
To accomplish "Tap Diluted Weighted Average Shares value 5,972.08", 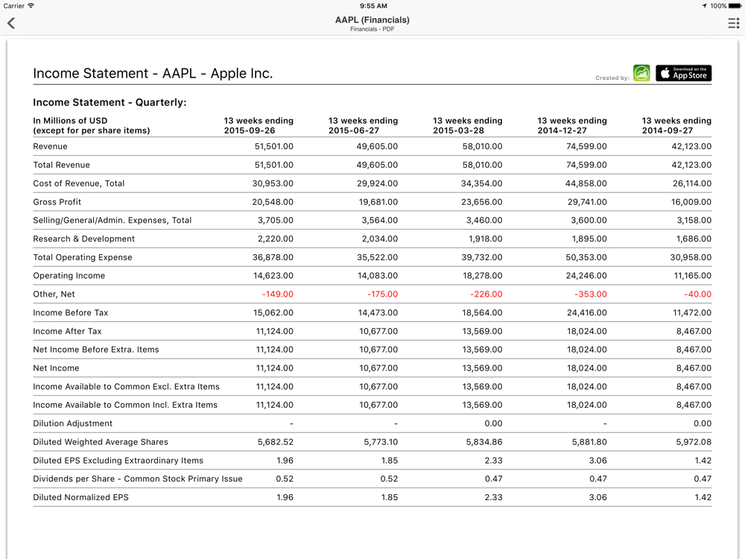I will [x=694, y=442].
